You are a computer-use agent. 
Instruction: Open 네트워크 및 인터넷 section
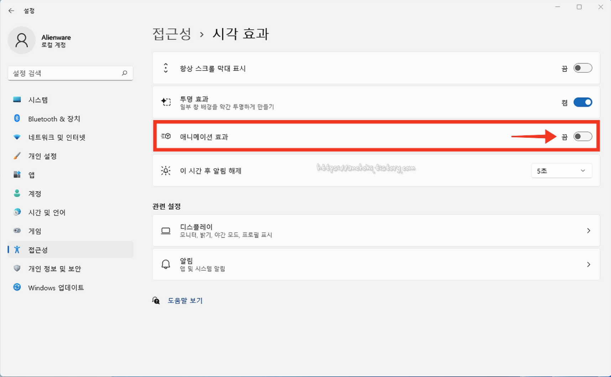coord(70,137)
